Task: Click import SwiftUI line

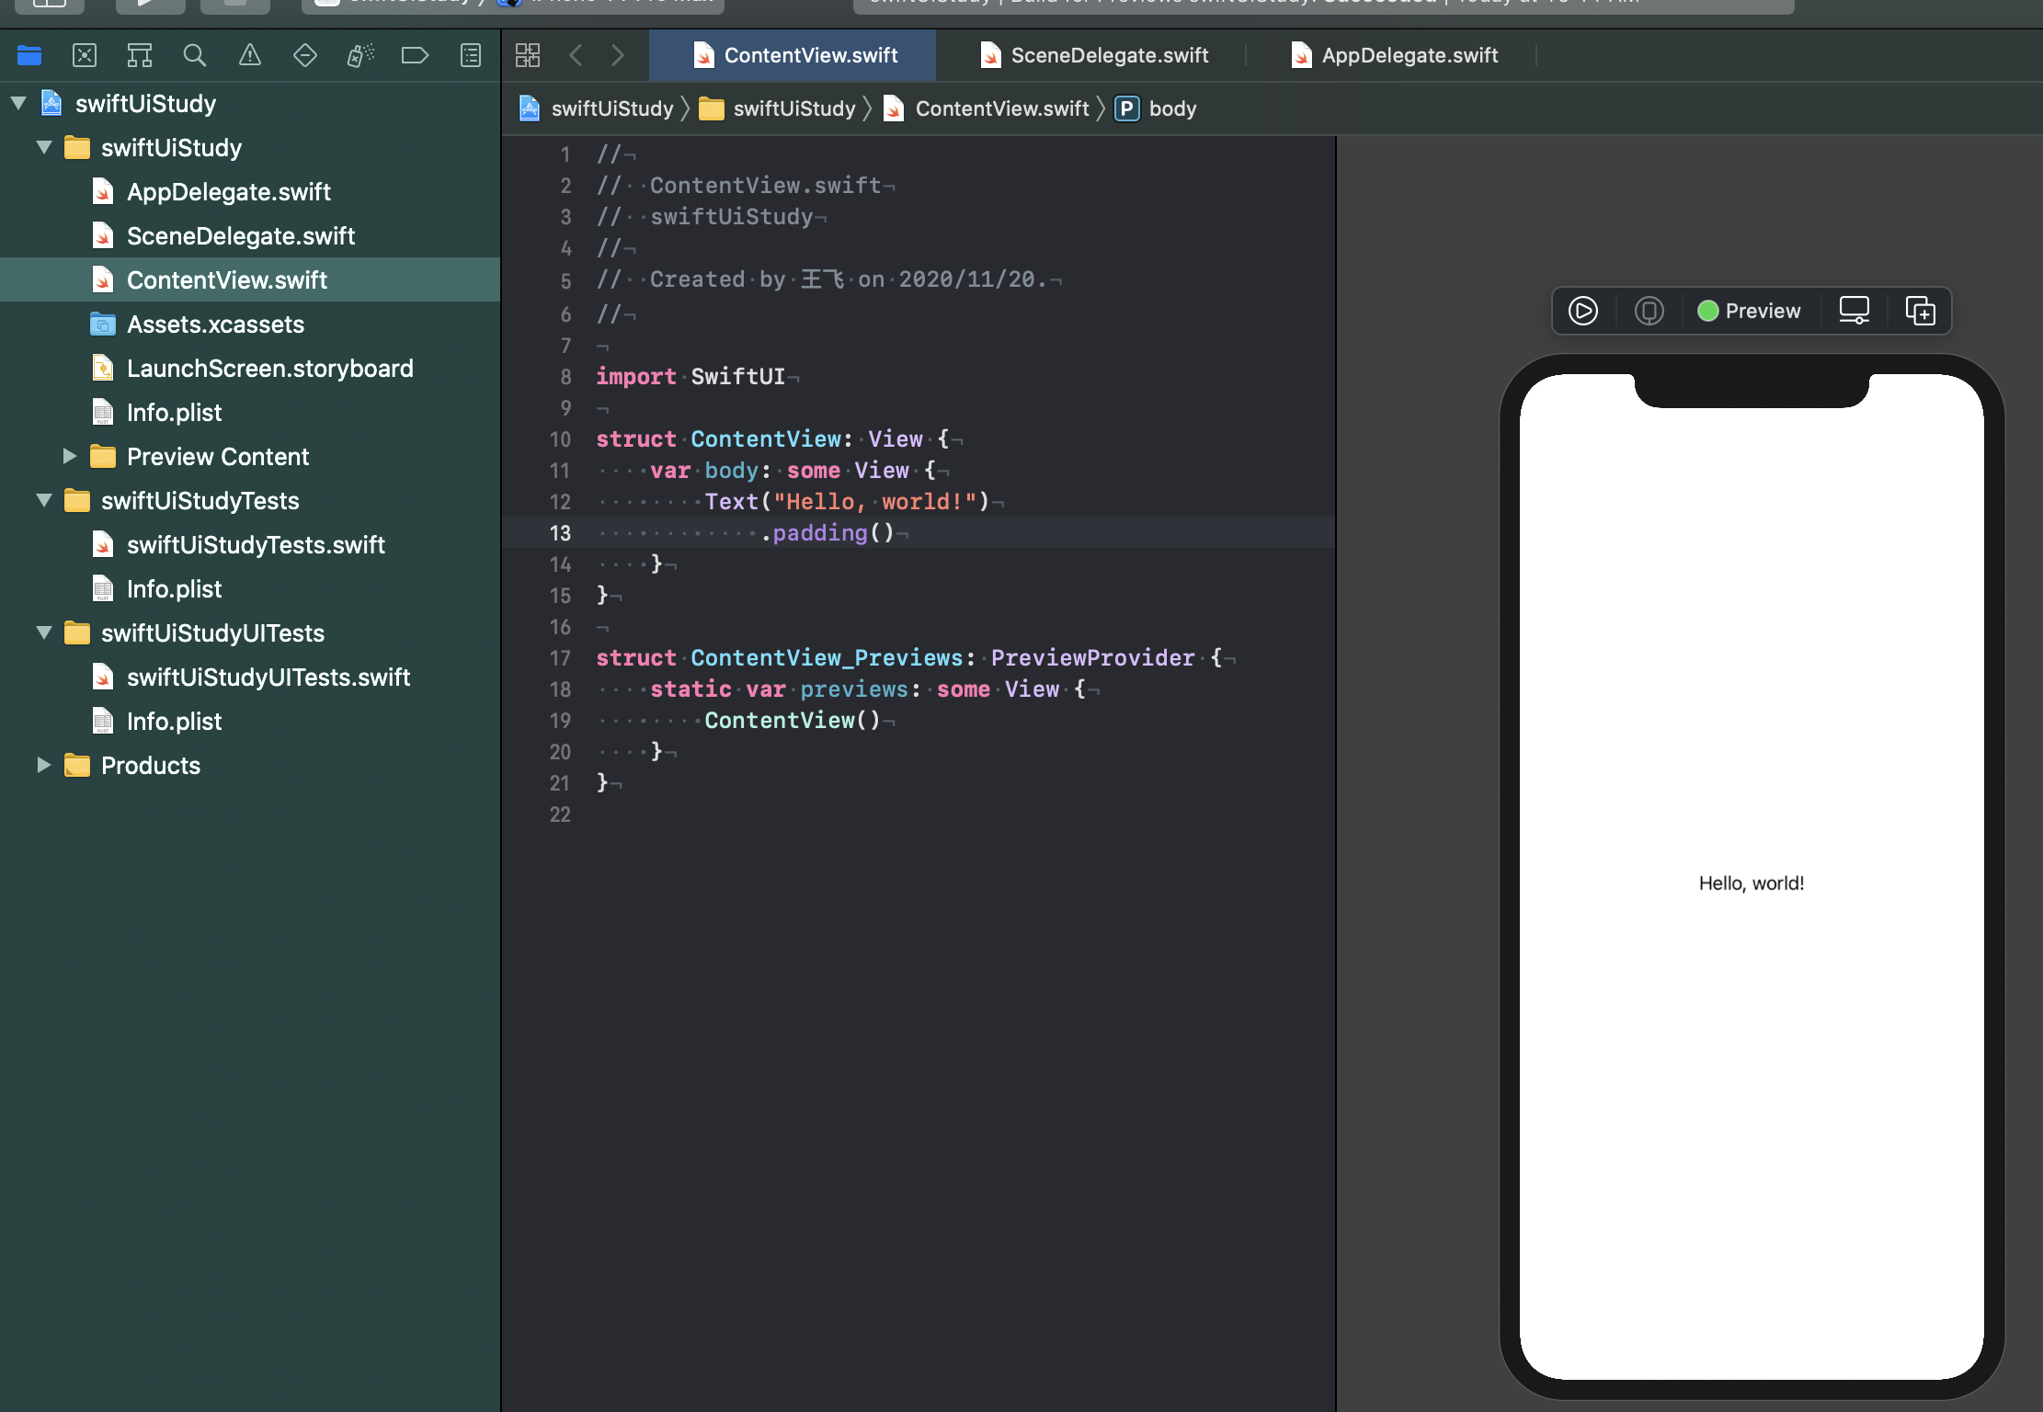Action: pyautogui.click(x=691, y=377)
